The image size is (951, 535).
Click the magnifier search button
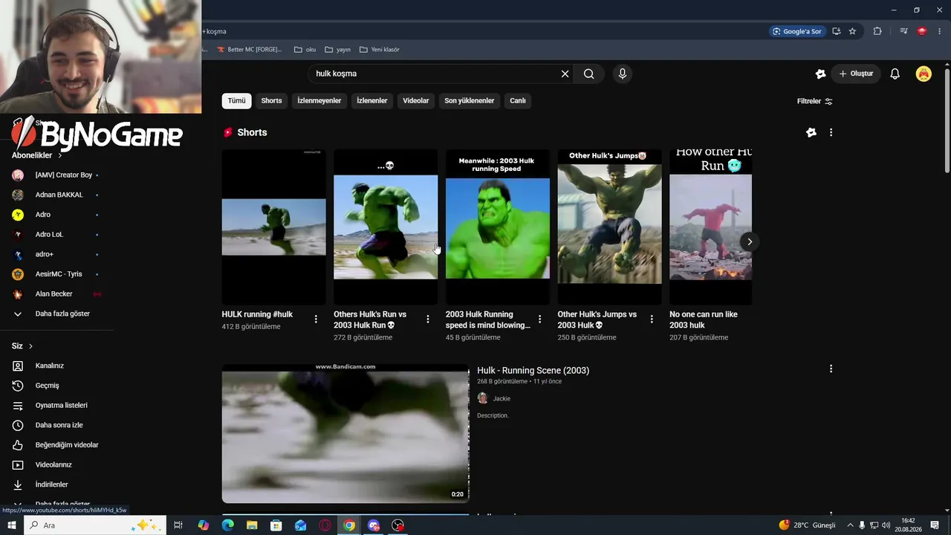pyautogui.click(x=589, y=74)
